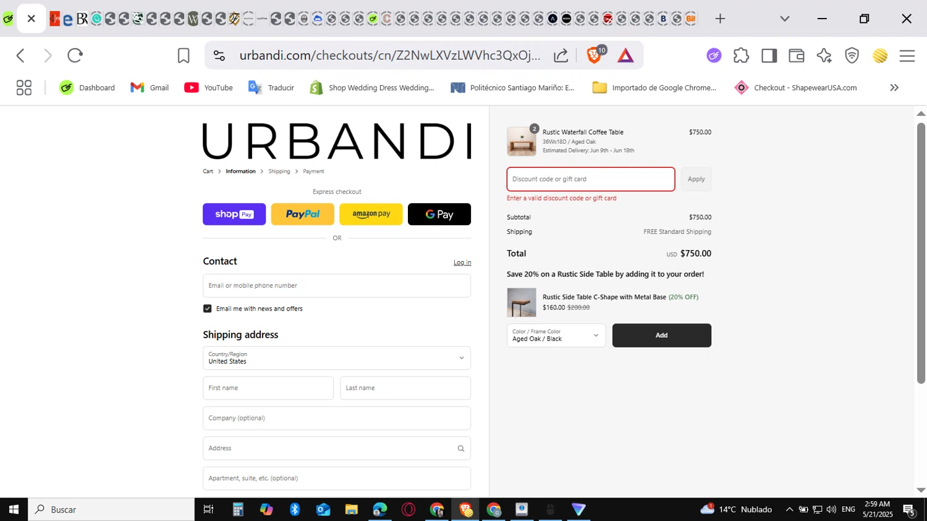Screen dimensions: 927x521
Task: Open Task View in taskbar
Action: [x=208, y=509]
